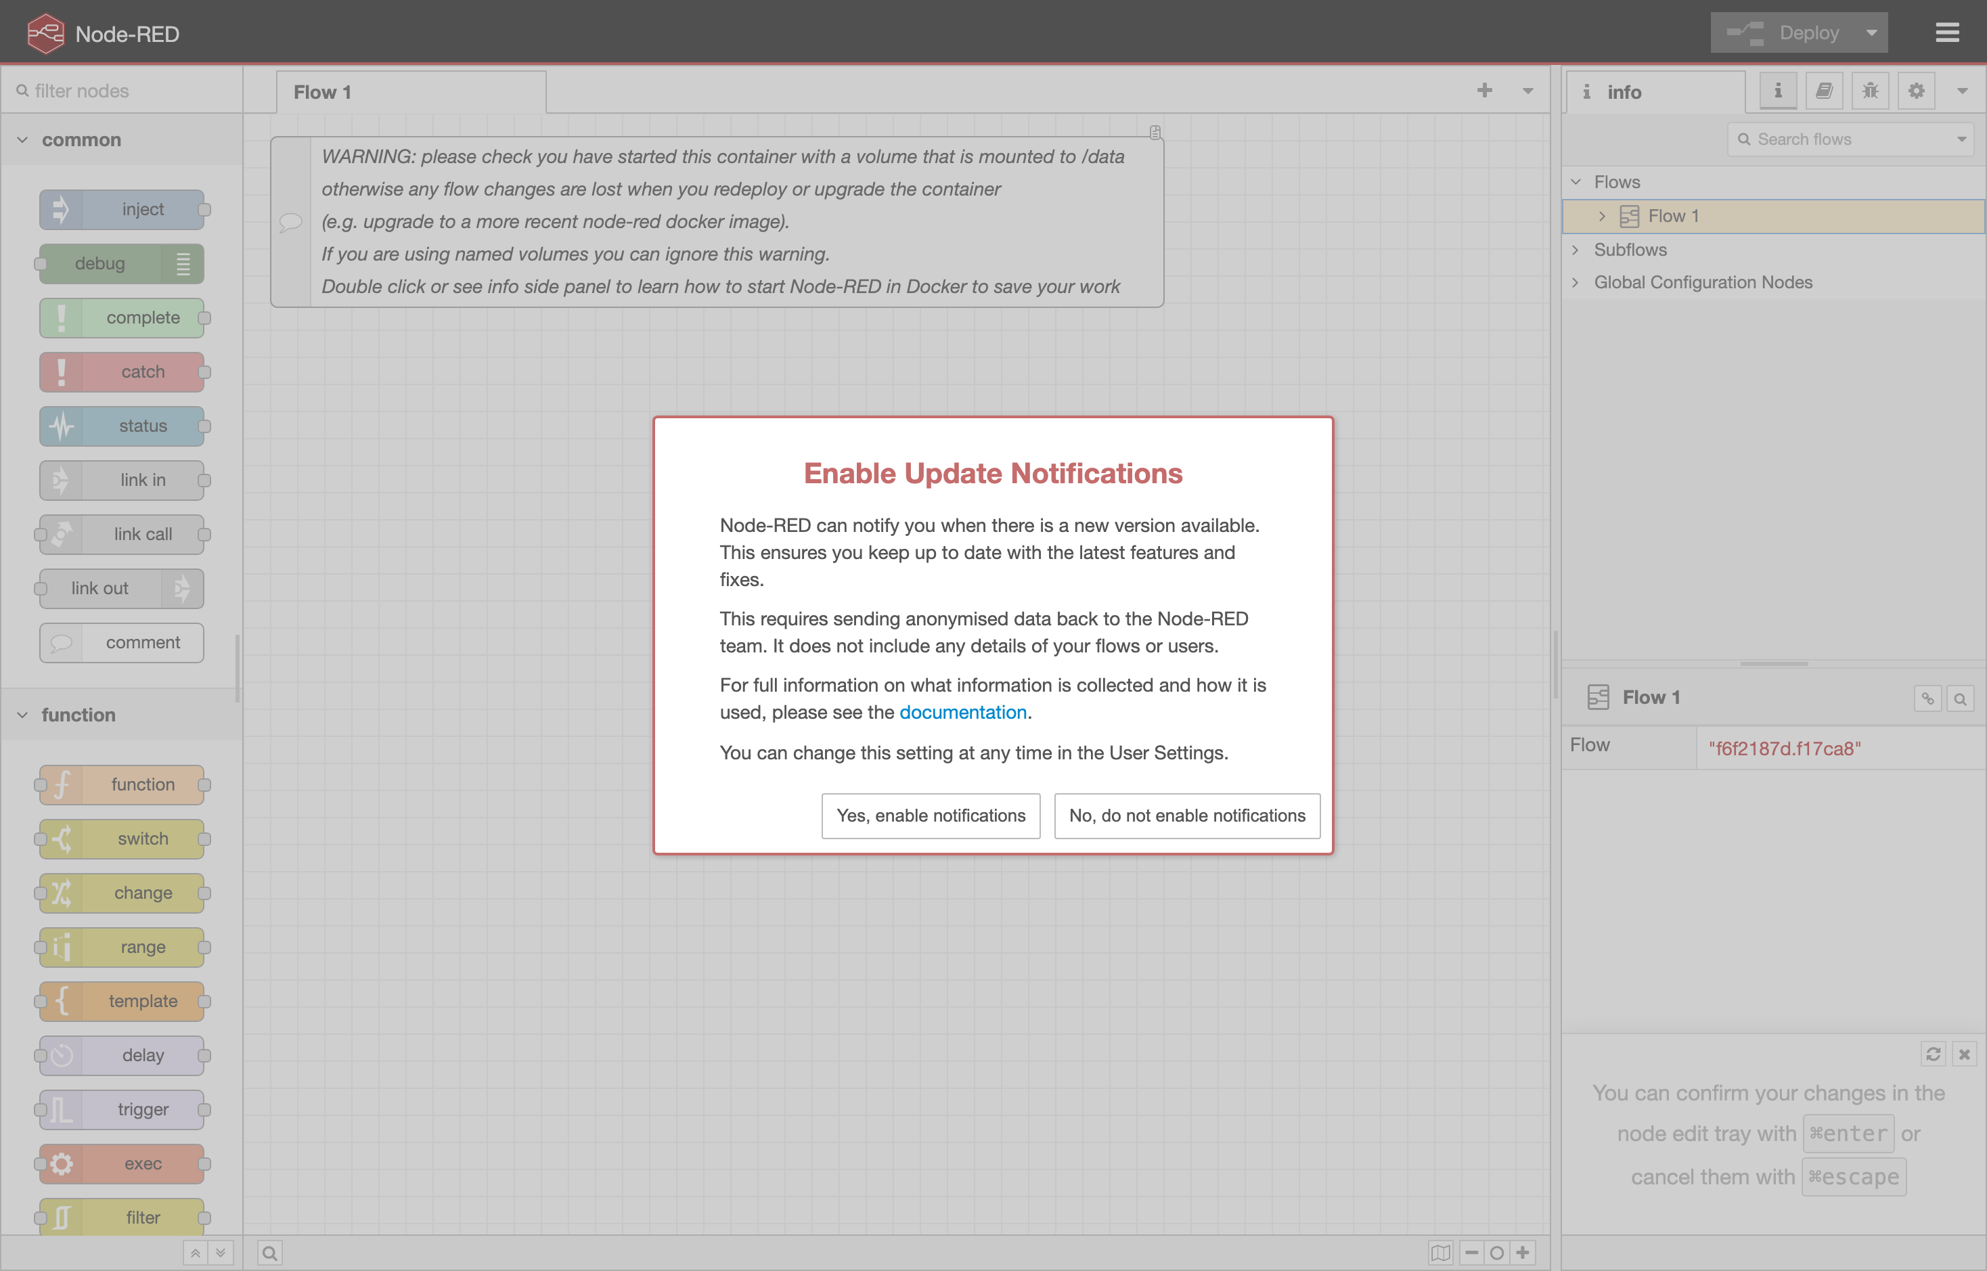Open the main hamburger menu
This screenshot has width=1987, height=1271.
[x=1947, y=33]
